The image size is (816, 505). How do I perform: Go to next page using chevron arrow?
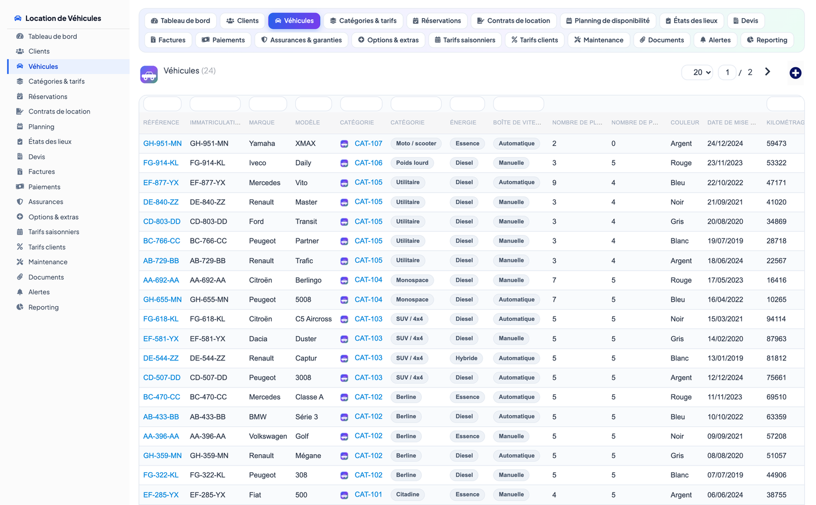[x=767, y=72]
